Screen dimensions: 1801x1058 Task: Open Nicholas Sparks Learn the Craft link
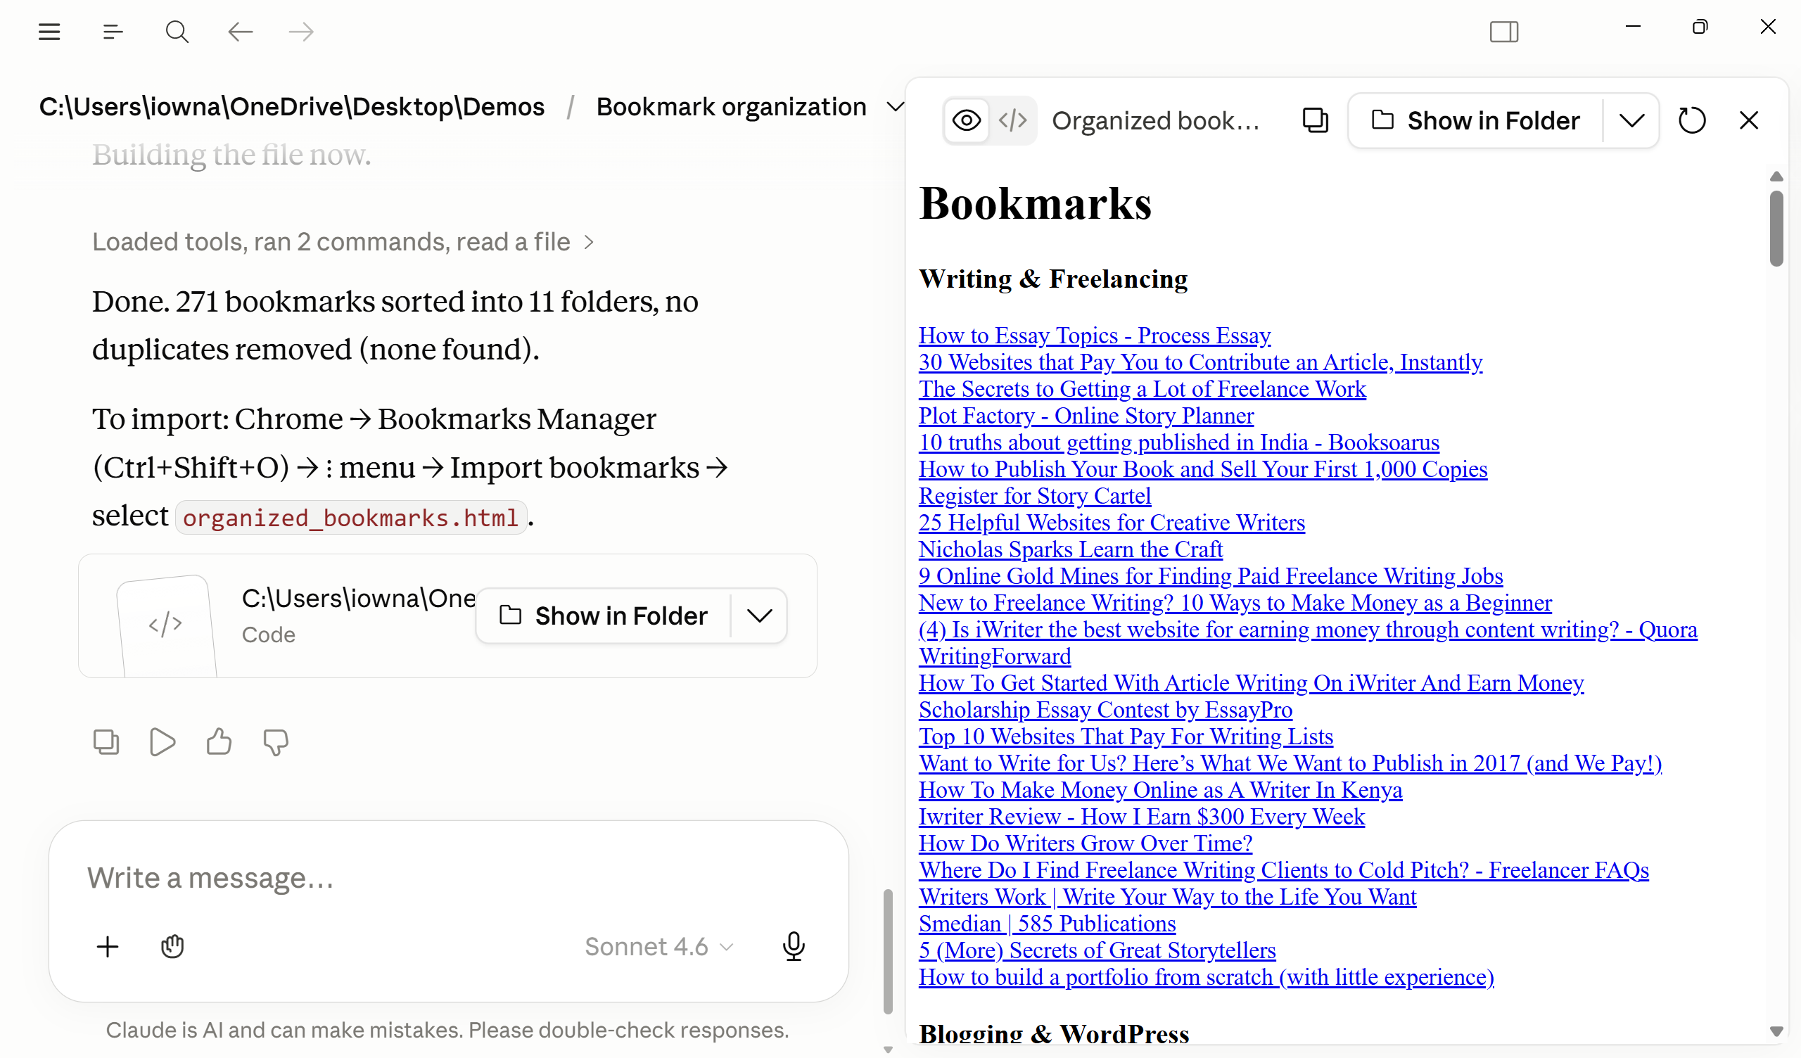(1070, 549)
